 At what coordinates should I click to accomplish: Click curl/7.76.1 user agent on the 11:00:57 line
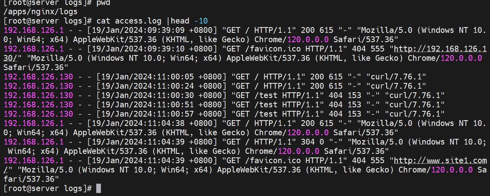pyautogui.click(x=415, y=114)
